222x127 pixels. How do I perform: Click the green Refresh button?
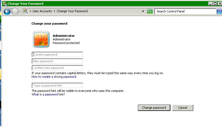(150, 11)
